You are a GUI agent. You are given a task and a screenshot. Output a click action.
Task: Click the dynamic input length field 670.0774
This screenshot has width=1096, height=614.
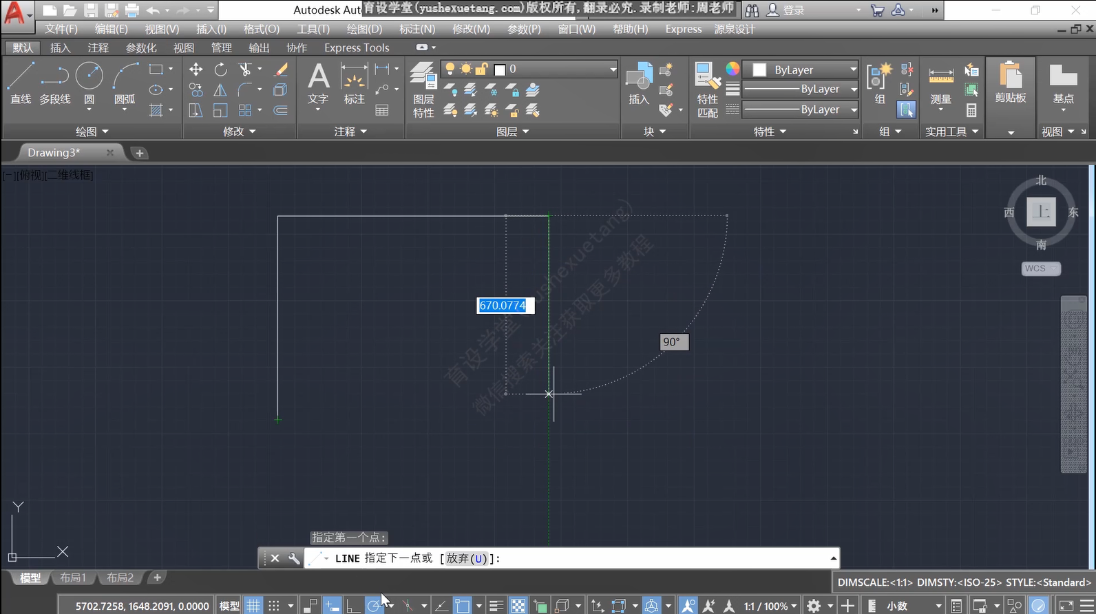[505, 306]
